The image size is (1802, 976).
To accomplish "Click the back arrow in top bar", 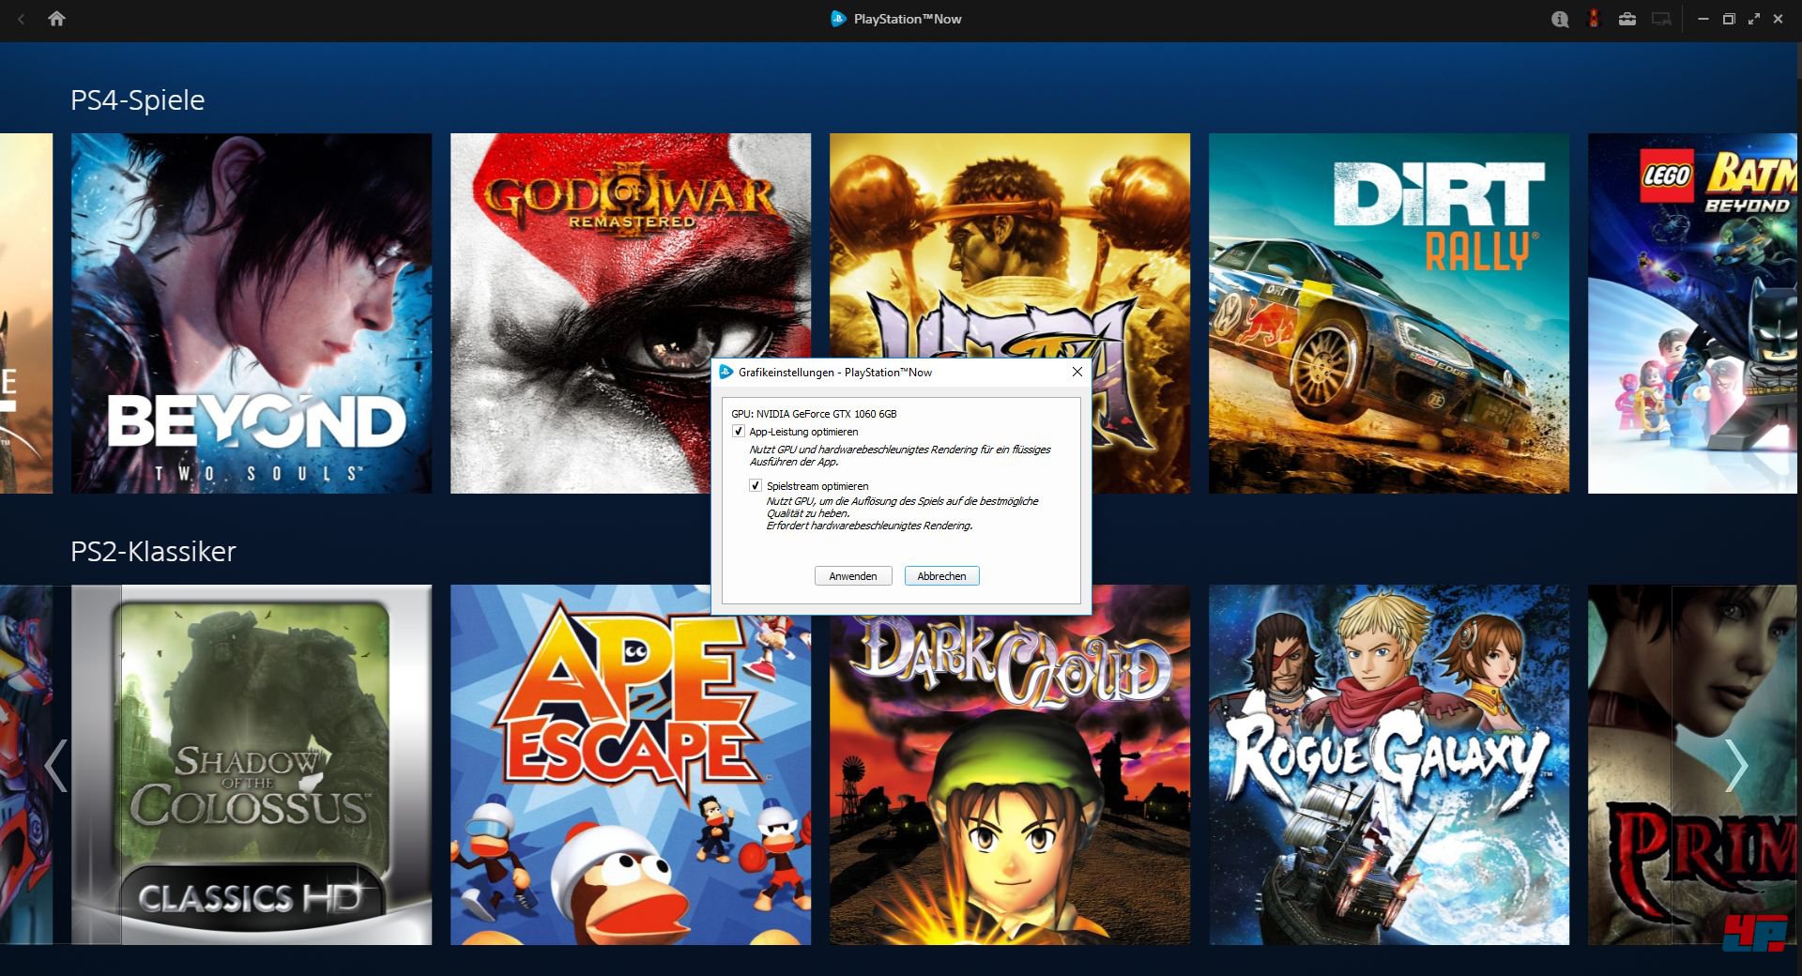I will [x=21, y=19].
